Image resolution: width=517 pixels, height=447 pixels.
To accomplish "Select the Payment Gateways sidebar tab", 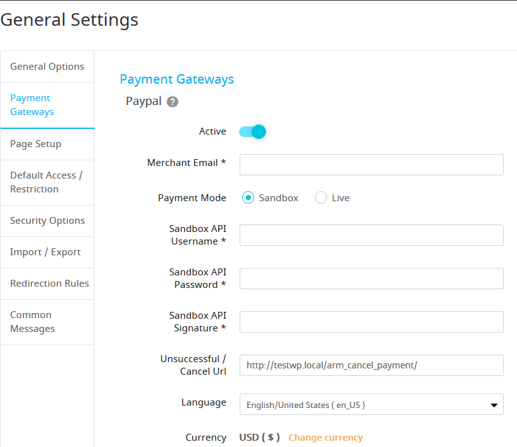I will pyautogui.click(x=47, y=105).
